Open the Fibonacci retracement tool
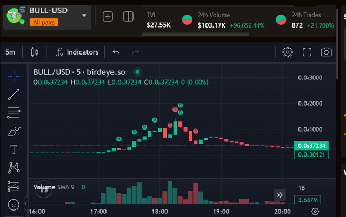This screenshot has width=346, height=217. (14, 113)
